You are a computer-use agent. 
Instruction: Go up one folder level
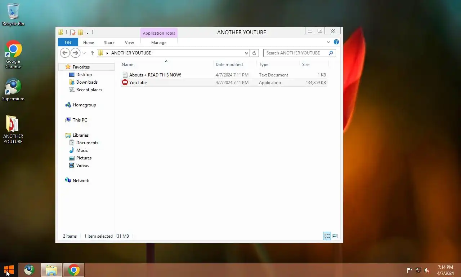pos(92,53)
